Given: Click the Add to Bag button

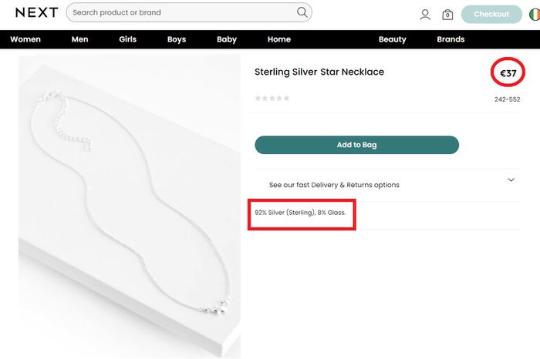Looking at the screenshot, I should [x=356, y=145].
